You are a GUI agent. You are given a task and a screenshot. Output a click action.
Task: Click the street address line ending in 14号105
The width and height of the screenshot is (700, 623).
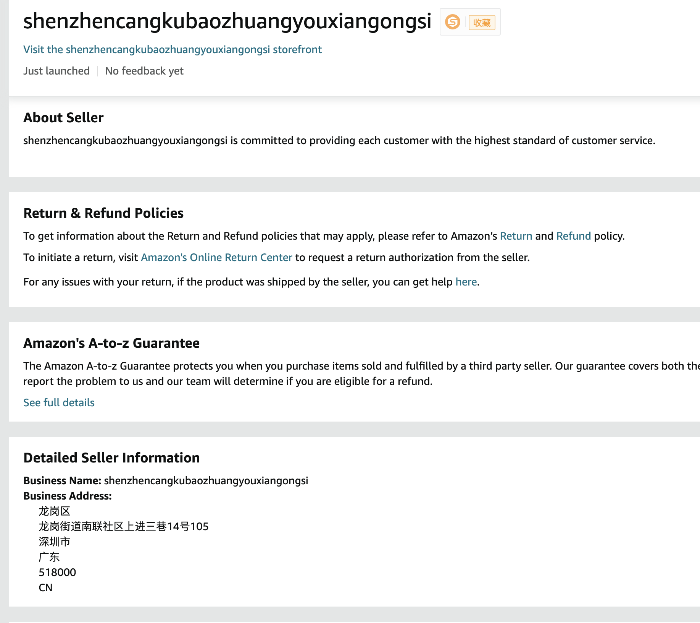click(124, 527)
